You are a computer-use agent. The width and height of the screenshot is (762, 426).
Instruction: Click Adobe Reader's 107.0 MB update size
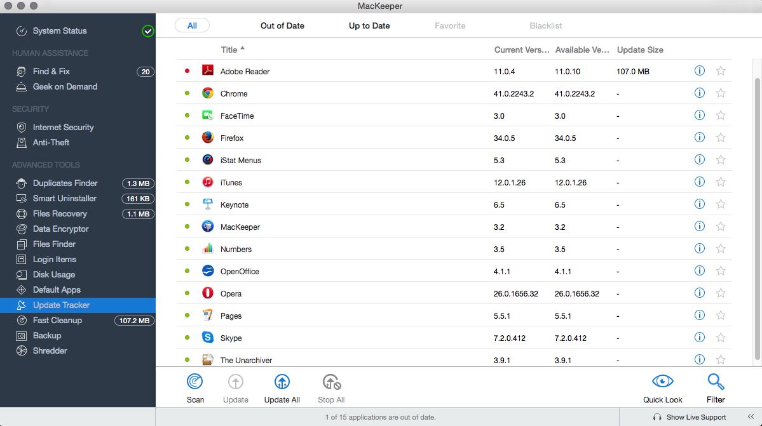click(633, 71)
